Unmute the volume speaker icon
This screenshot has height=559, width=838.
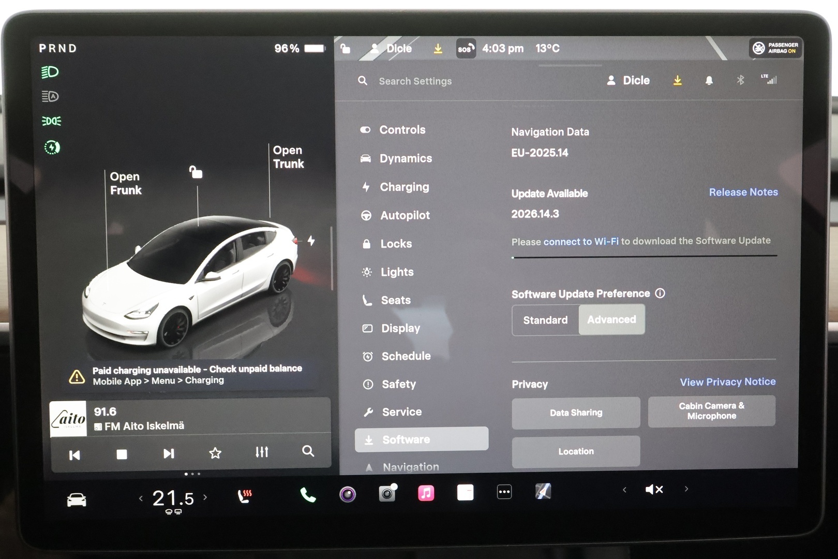point(654,489)
